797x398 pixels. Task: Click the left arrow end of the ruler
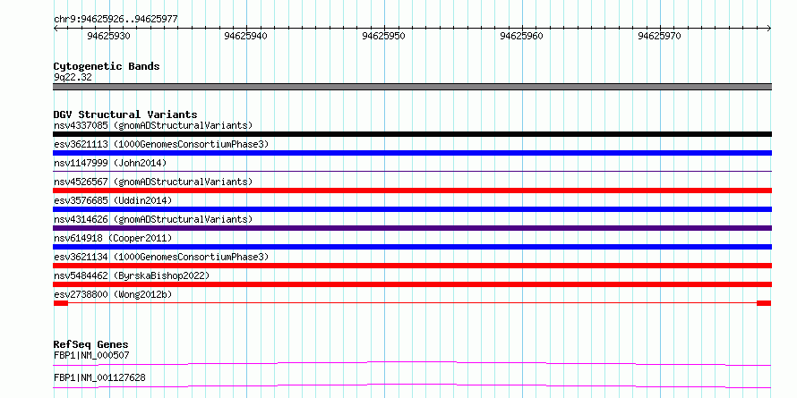click(x=56, y=29)
